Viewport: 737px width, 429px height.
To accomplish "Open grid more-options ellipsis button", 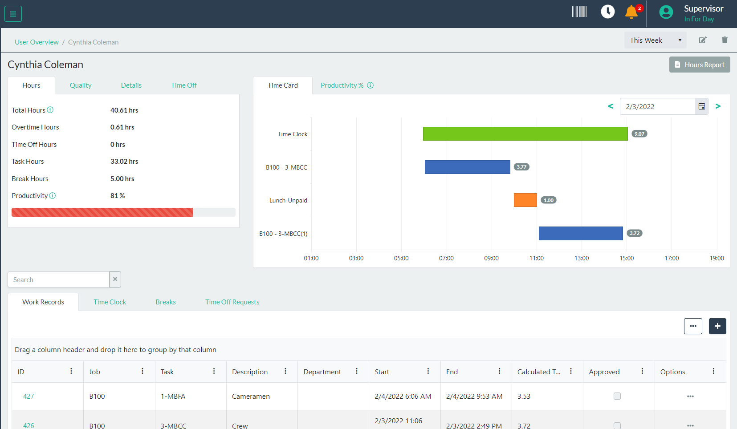I will coord(693,326).
